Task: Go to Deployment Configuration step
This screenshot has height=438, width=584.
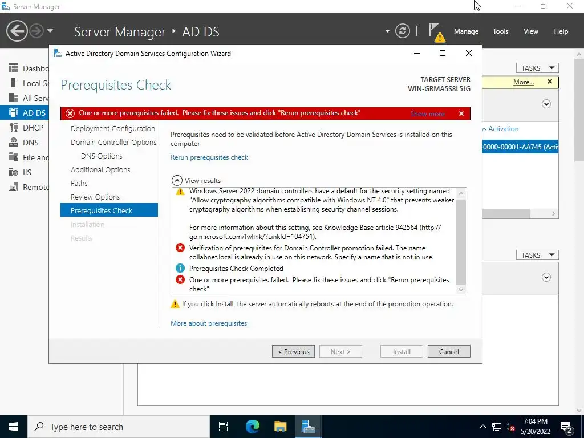Action: coord(113,128)
